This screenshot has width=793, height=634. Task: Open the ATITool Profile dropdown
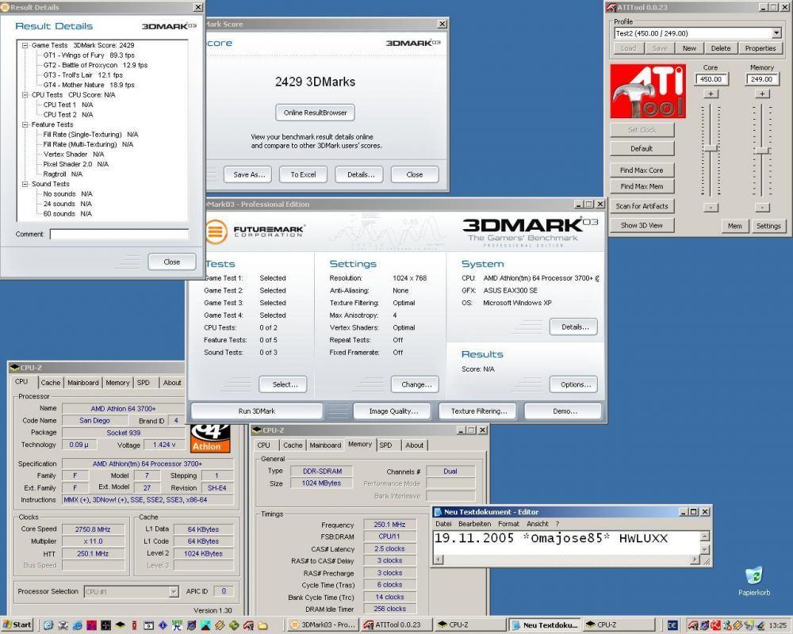pyautogui.click(x=776, y=33)
